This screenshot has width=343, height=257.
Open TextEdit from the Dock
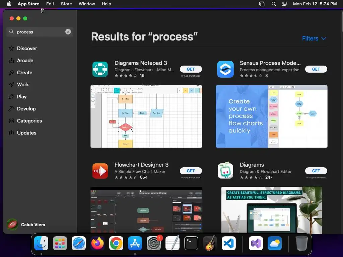tap(173, 243)
